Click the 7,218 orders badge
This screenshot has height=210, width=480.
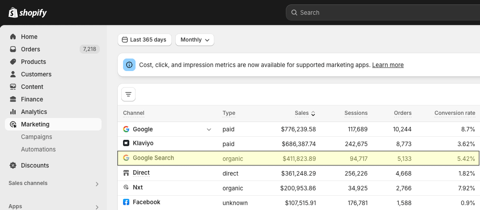pos(90,49)
